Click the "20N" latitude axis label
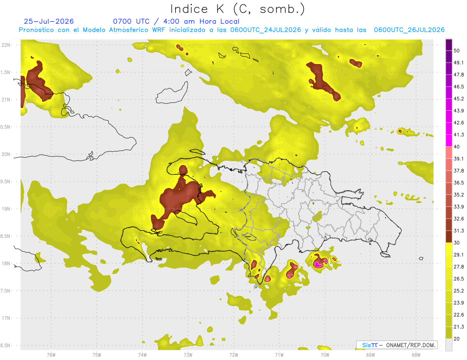The width and height of the screenshot is (467, 360). coord(6,154)
